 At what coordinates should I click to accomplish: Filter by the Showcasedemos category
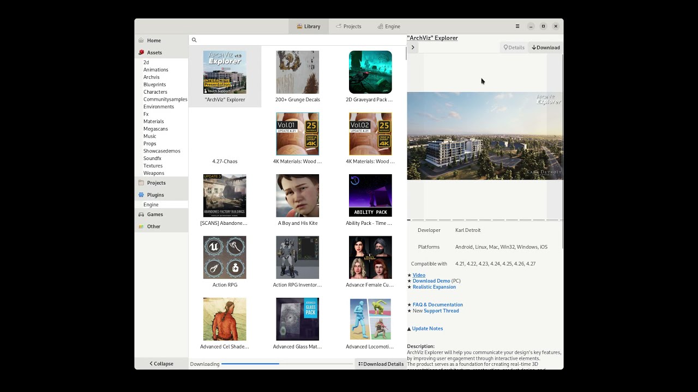coord(162,151)
